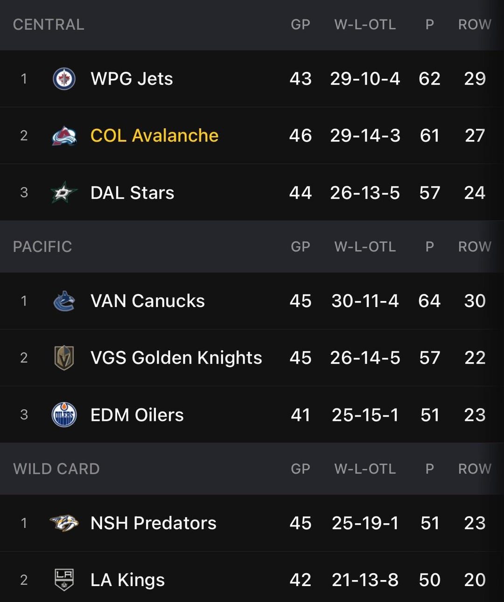This screenshot has width=504, height=602.
Task: Tap the Vegas Golden Knights logo
Action: (x=64, y=358)
